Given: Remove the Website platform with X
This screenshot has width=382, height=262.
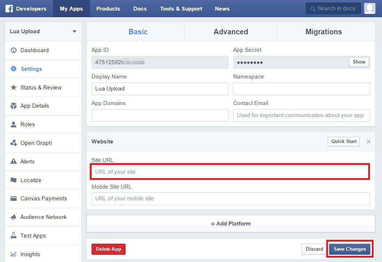Looking at the screenshot, I should click(x=368, y=142).
